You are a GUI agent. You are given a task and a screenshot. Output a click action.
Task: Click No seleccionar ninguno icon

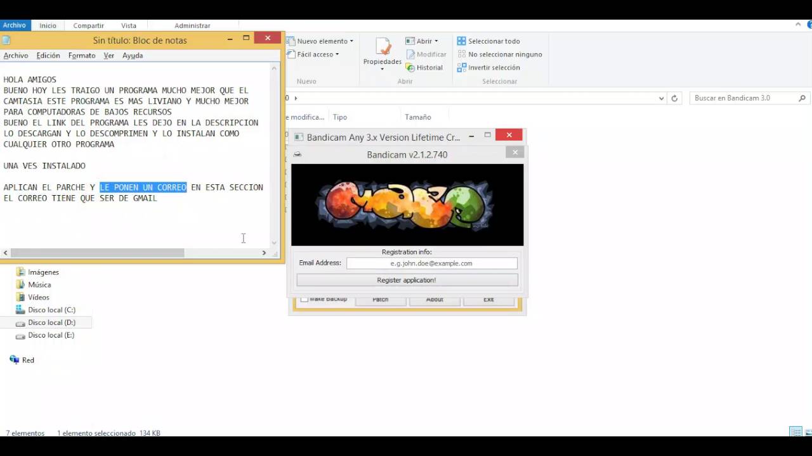(461, 54)
